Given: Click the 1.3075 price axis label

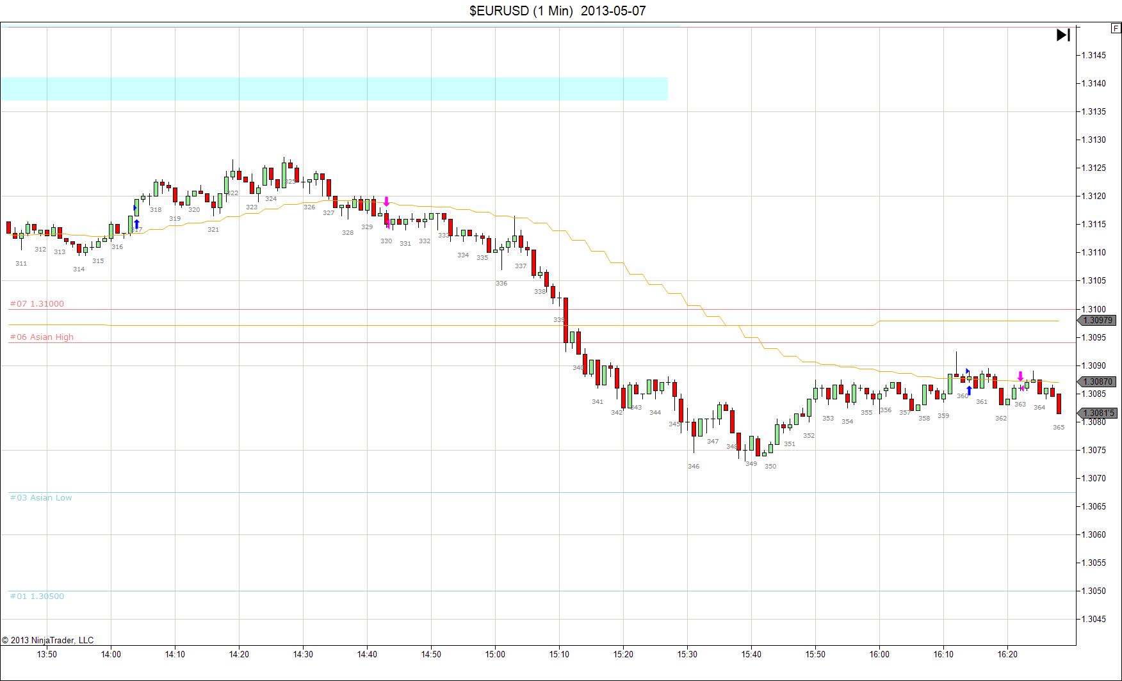Looking at the screenshot, I should [1094, 451].
